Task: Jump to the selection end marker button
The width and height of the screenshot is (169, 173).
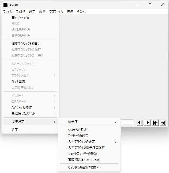Action: 163,123
